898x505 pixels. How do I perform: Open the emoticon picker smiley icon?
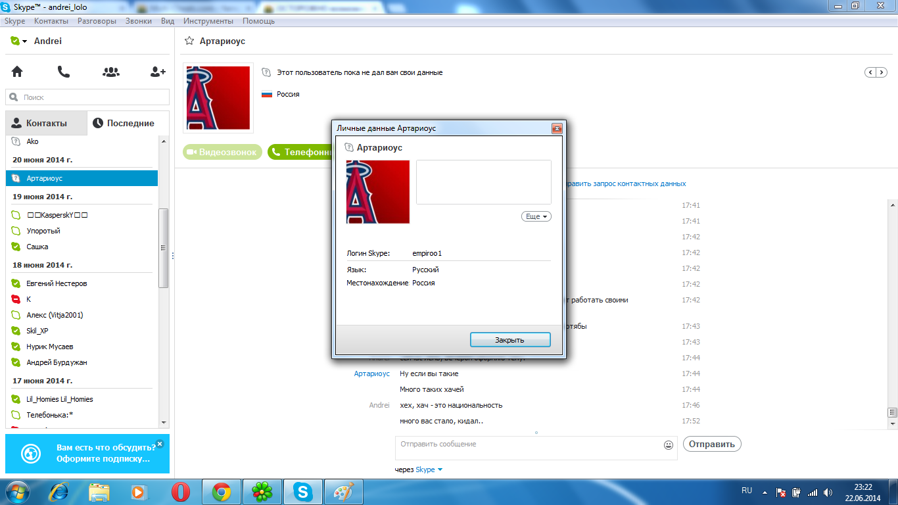[x=669, y=445]
